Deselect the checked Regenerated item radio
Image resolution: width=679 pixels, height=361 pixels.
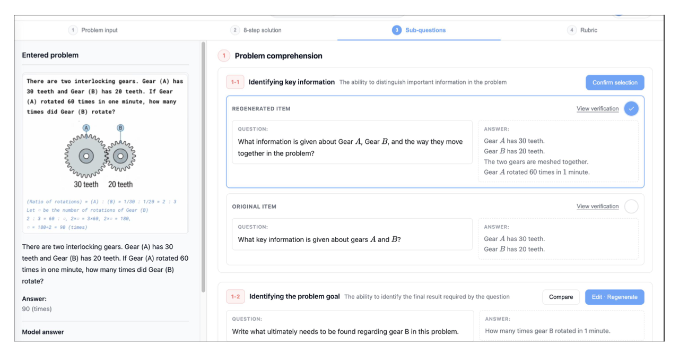[631, 108]
